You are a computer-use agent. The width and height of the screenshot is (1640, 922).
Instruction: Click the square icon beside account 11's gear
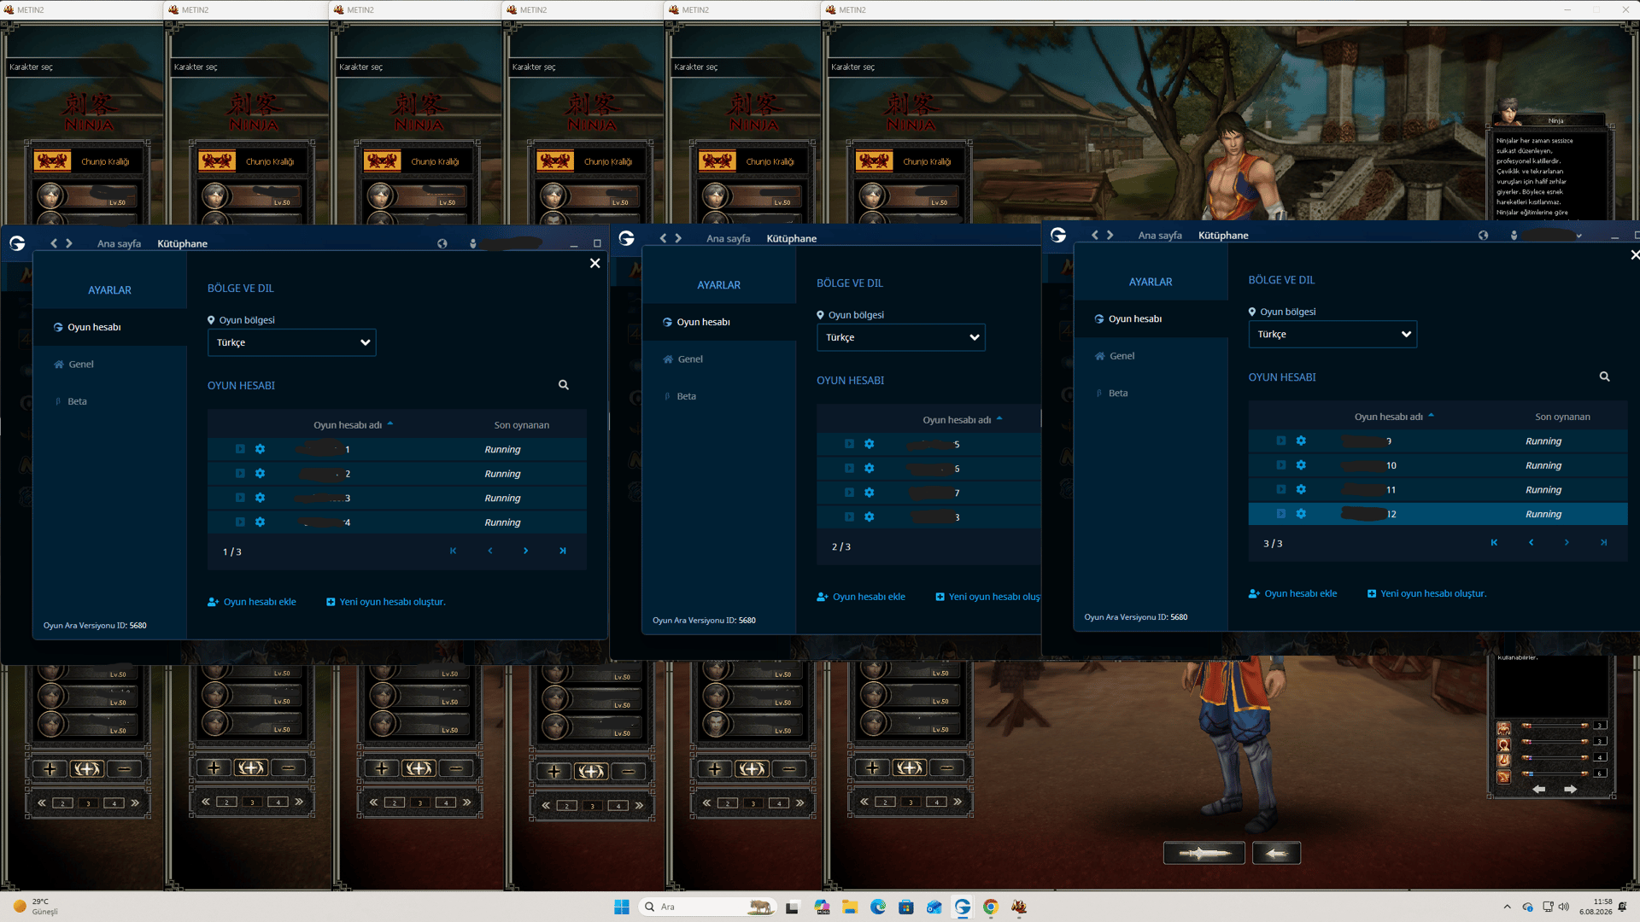coord(1281,489)
